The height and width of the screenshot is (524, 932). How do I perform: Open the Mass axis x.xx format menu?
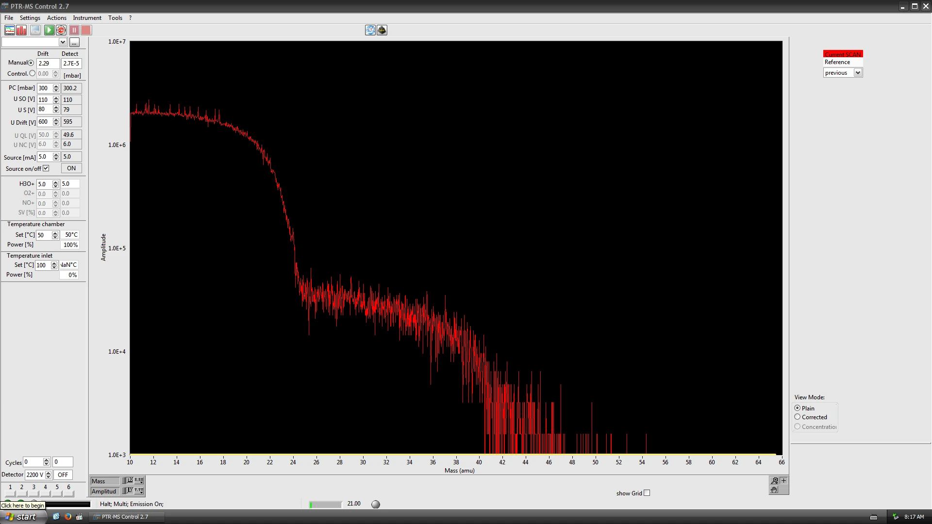tap(139, 480)
